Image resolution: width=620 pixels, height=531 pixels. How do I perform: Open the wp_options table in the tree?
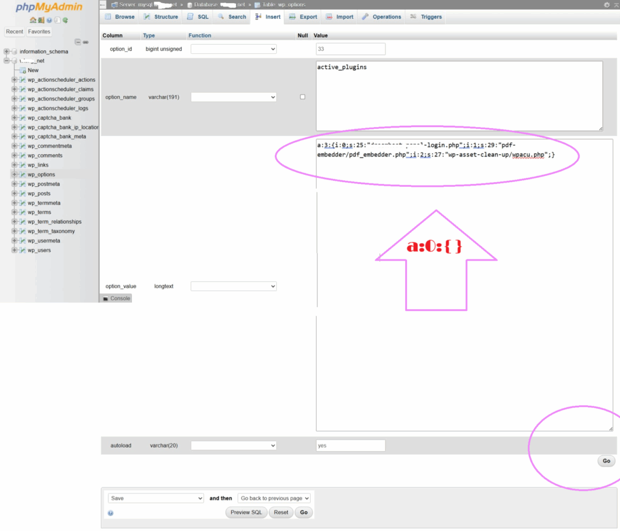[42, 175]
